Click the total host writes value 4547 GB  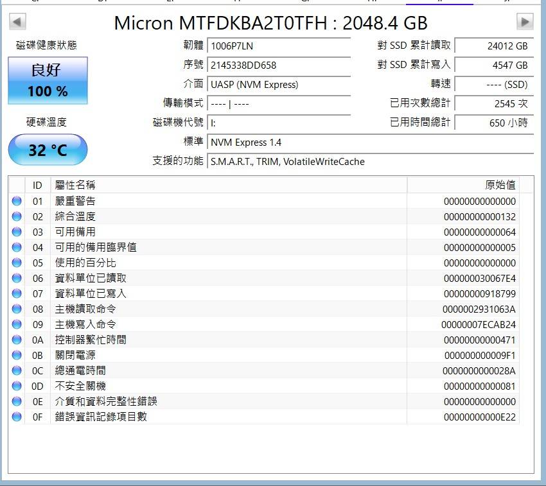coord(494,65)
